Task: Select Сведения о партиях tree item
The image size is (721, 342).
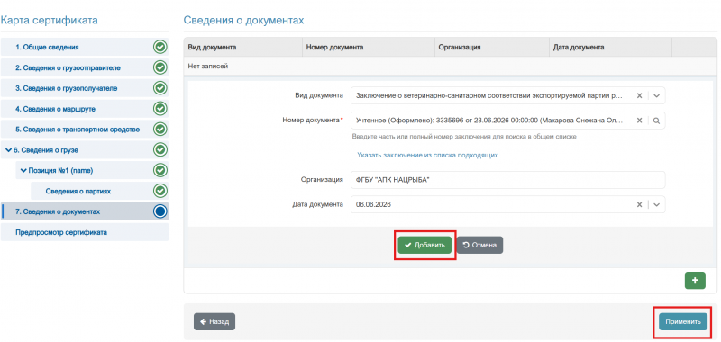Action: 99,191
